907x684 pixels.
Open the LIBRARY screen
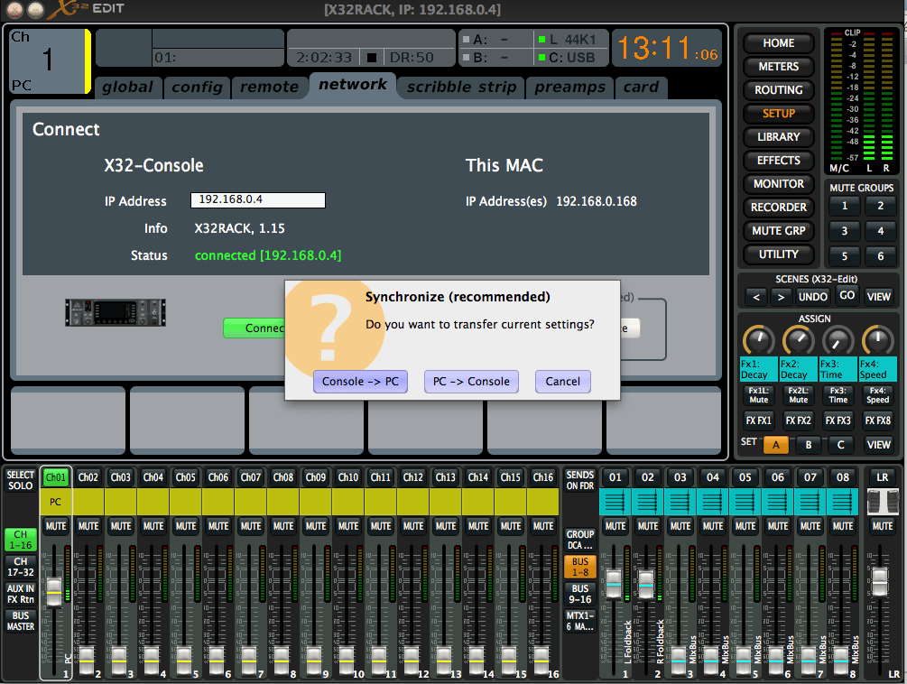click(779, 137)
